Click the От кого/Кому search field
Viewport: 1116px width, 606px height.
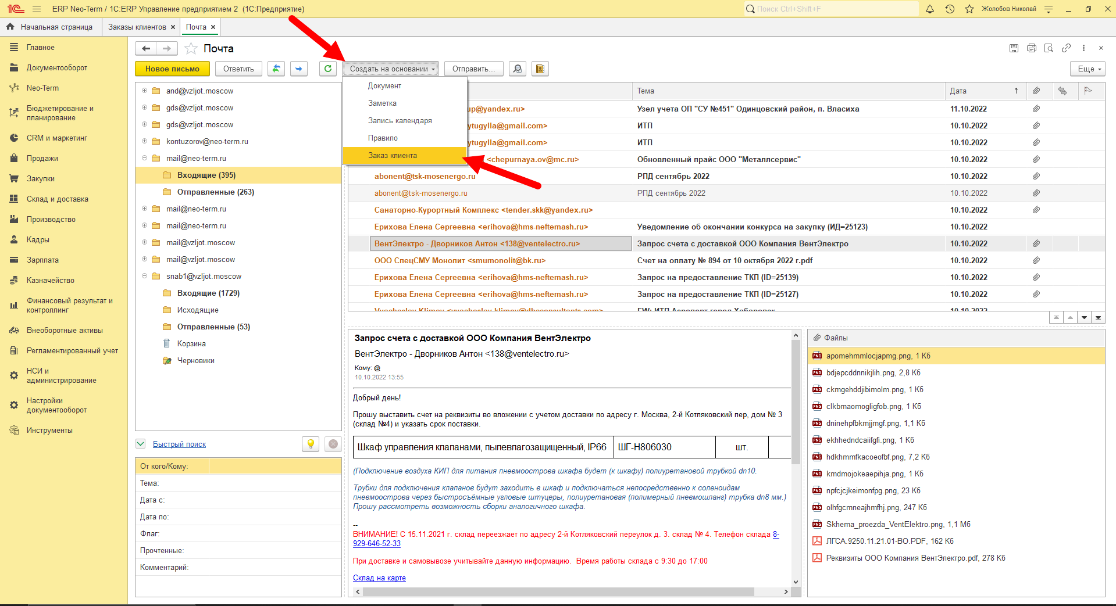pos(274,466)
